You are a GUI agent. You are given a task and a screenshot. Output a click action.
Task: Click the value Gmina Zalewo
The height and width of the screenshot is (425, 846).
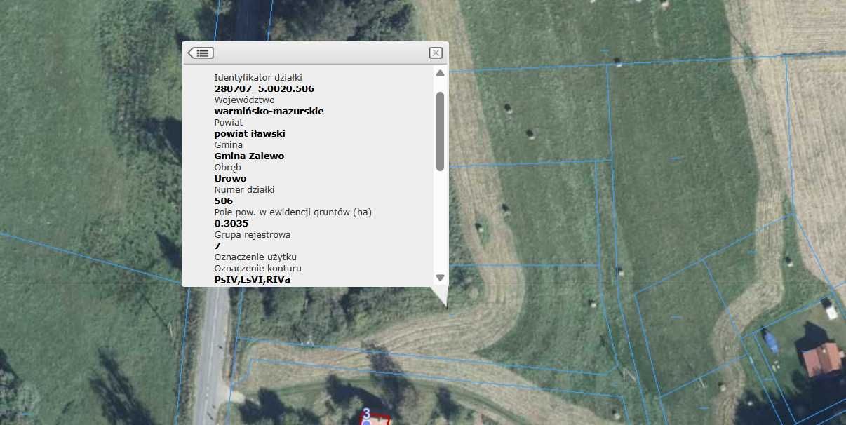click(x=249, y=156)
